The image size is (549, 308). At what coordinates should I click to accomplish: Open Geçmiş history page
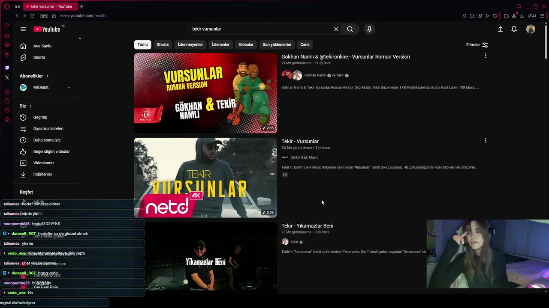(x=46, y=117)
